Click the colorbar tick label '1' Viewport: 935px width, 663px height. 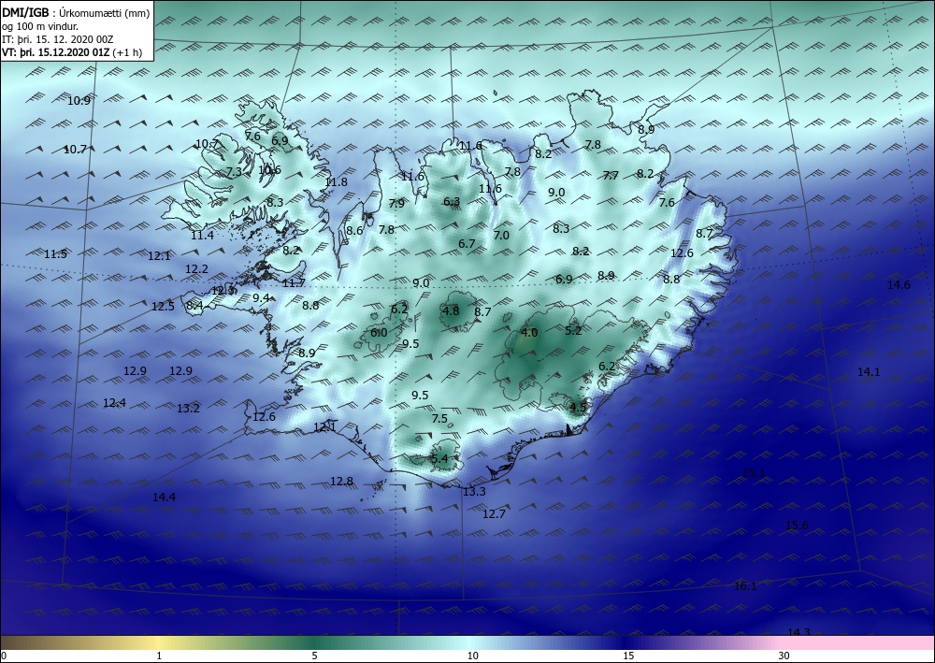[159, 656]
